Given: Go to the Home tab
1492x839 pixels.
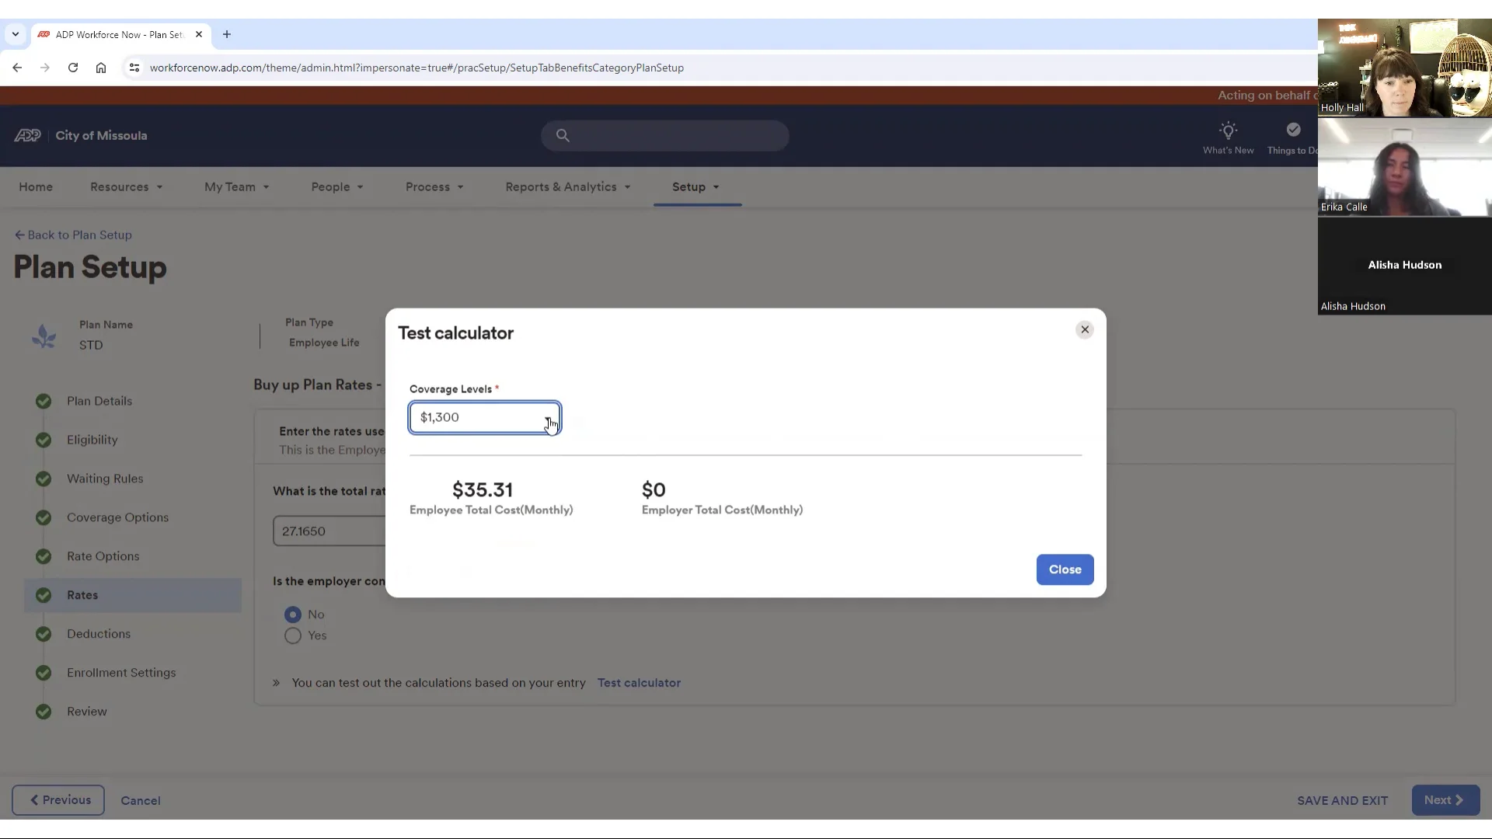Looking at the screenshot, I should pos(36,187).
